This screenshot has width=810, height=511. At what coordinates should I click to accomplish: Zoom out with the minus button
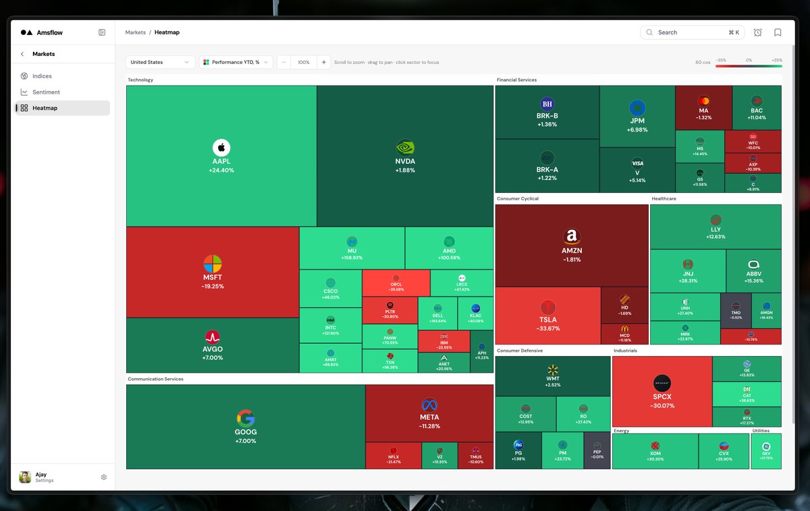283,62
